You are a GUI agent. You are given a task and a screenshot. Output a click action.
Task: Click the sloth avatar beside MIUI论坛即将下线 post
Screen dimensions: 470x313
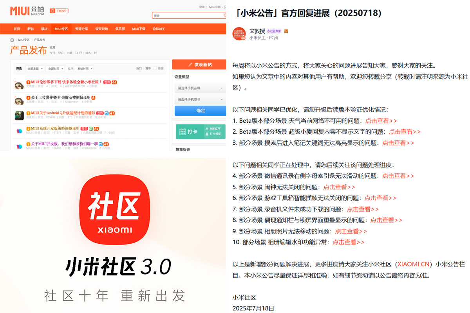tap(19, 84)
